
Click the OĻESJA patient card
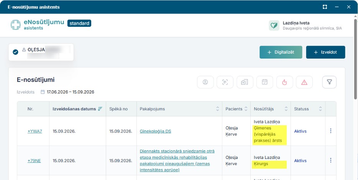pyautogui.click(x=41, y=52)
